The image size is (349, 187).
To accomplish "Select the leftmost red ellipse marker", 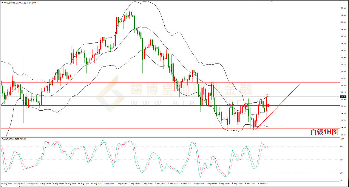I will coord(231,105).
